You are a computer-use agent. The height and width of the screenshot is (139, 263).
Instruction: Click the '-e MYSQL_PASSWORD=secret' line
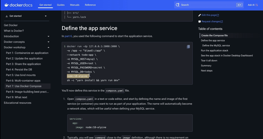(x=86, y=68)
